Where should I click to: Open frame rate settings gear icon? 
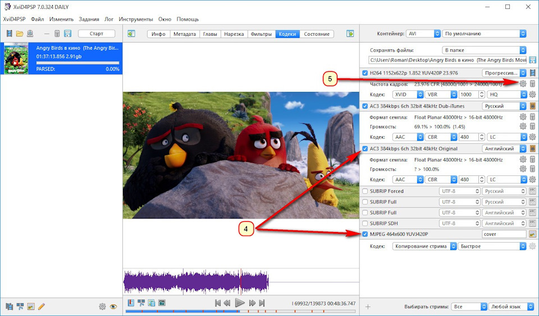pos(523,83)
